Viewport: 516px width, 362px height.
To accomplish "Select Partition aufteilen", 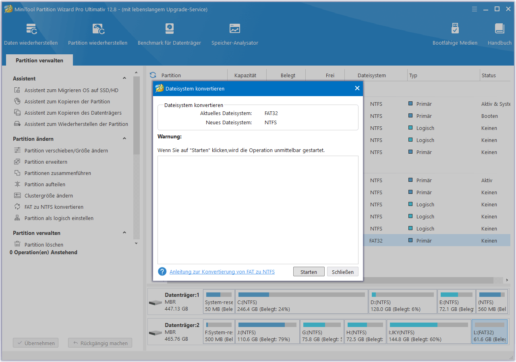I will click(x=45, y=185).
